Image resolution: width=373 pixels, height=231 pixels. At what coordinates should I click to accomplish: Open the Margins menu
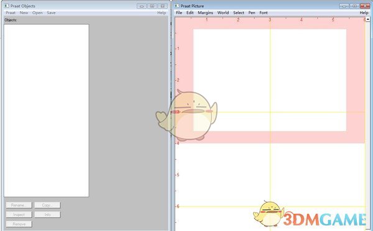coord(205,13)
